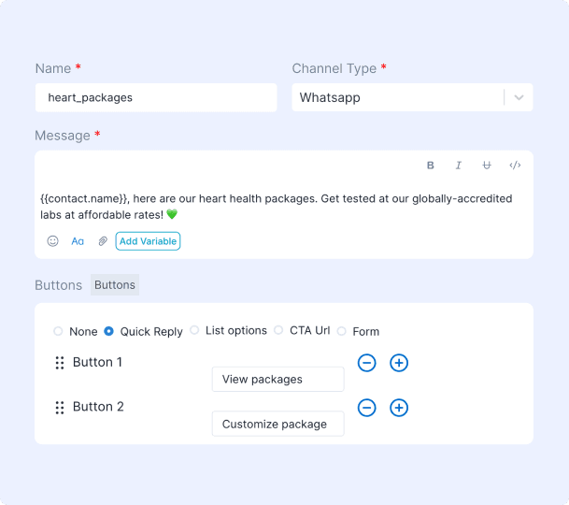The image size is (569, 505).
Task: Select the List options radio button
Action: (x=194, y=330)
